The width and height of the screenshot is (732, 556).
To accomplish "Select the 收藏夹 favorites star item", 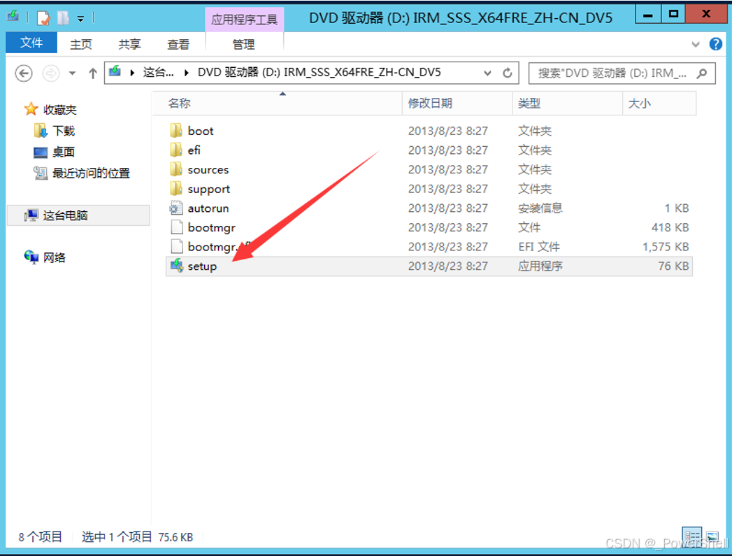I will pos(50,110).
